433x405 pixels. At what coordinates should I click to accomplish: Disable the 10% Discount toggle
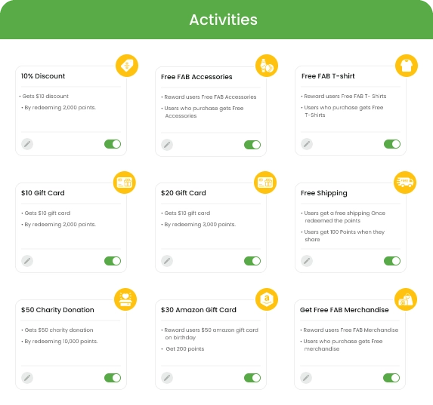(113, 144)
